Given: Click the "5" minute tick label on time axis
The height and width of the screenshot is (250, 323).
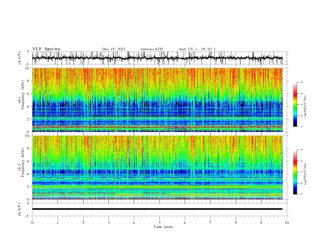Looking at the screenshot, I should pyautogui.click(x=159, y=223).
